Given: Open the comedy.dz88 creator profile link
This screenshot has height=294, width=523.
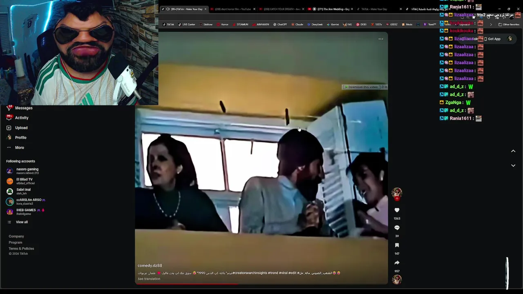Looking at the screenshot, I should 150,266.
